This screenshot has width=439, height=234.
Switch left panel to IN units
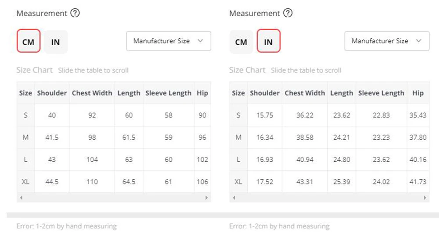(55, 42)
